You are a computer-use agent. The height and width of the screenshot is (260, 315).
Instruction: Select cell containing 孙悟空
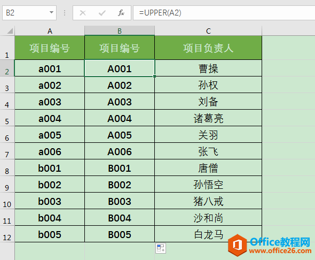(x=208, y=185)
